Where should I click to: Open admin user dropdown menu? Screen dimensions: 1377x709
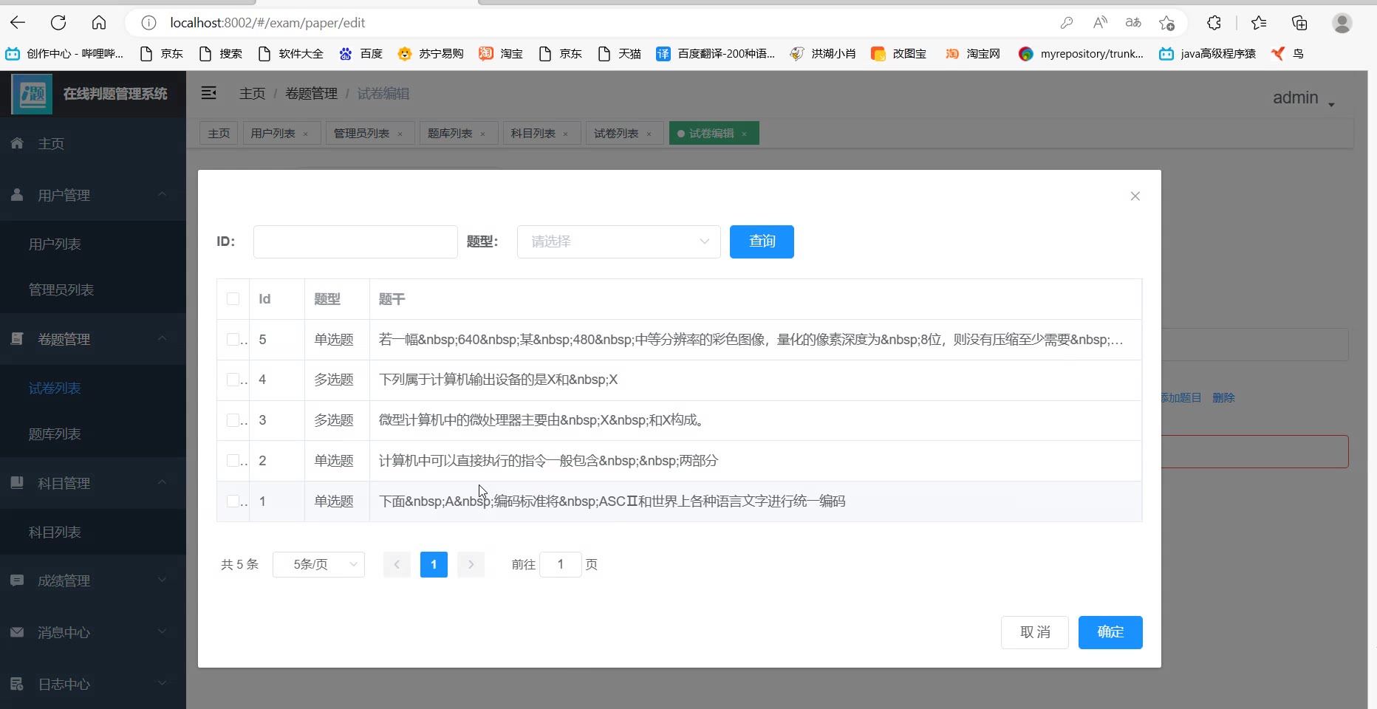coord(1304,98)
